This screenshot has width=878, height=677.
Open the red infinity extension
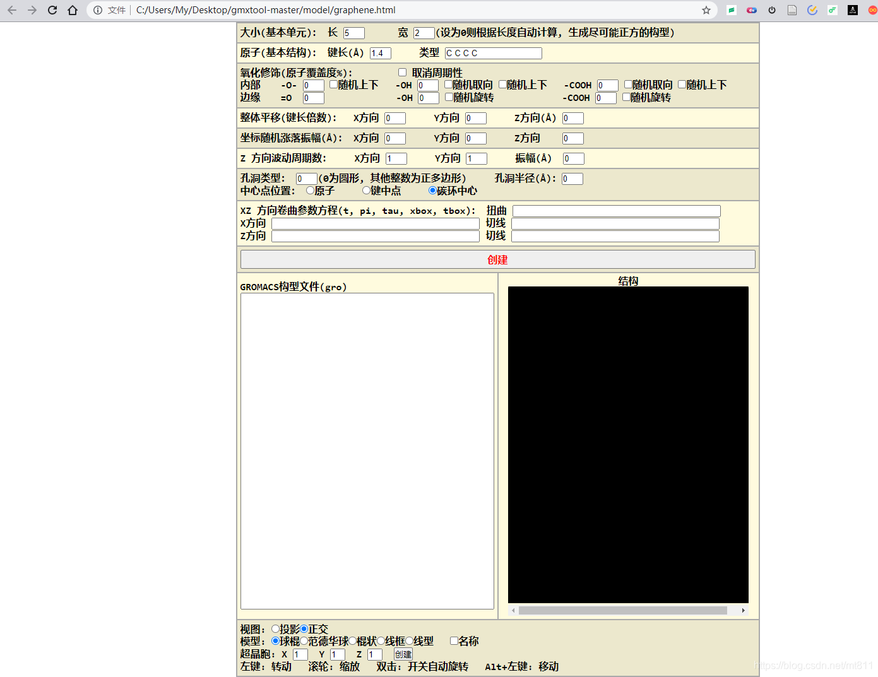coord(873,10)
